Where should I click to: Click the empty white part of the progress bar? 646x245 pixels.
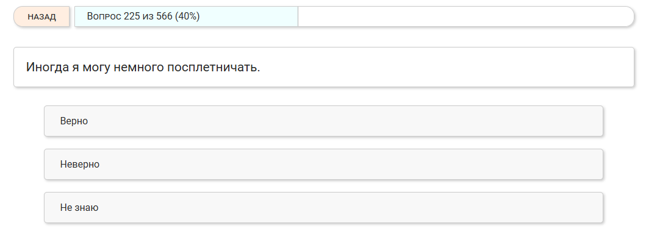coord(464,17)
